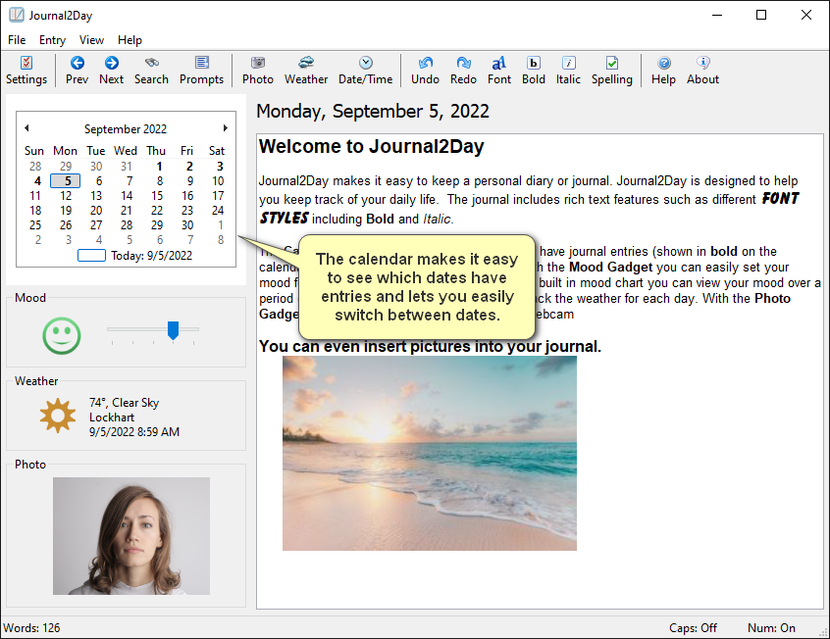The image size is (830, 639).
Task: Click the Weather toolbar icon
Action: tap(306, 71)
